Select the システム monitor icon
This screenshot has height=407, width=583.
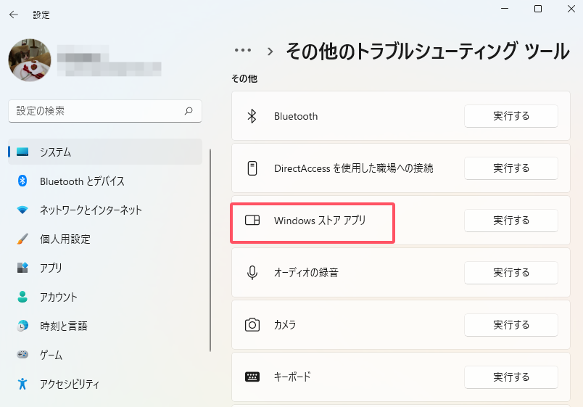[22, 152]
